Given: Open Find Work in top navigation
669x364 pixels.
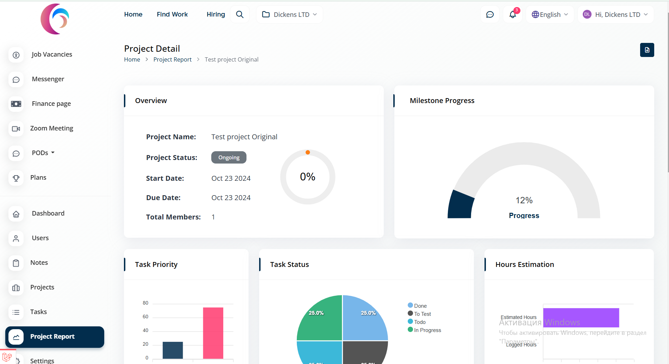Looking at the screenshot, I should click(x=172, y=14).
